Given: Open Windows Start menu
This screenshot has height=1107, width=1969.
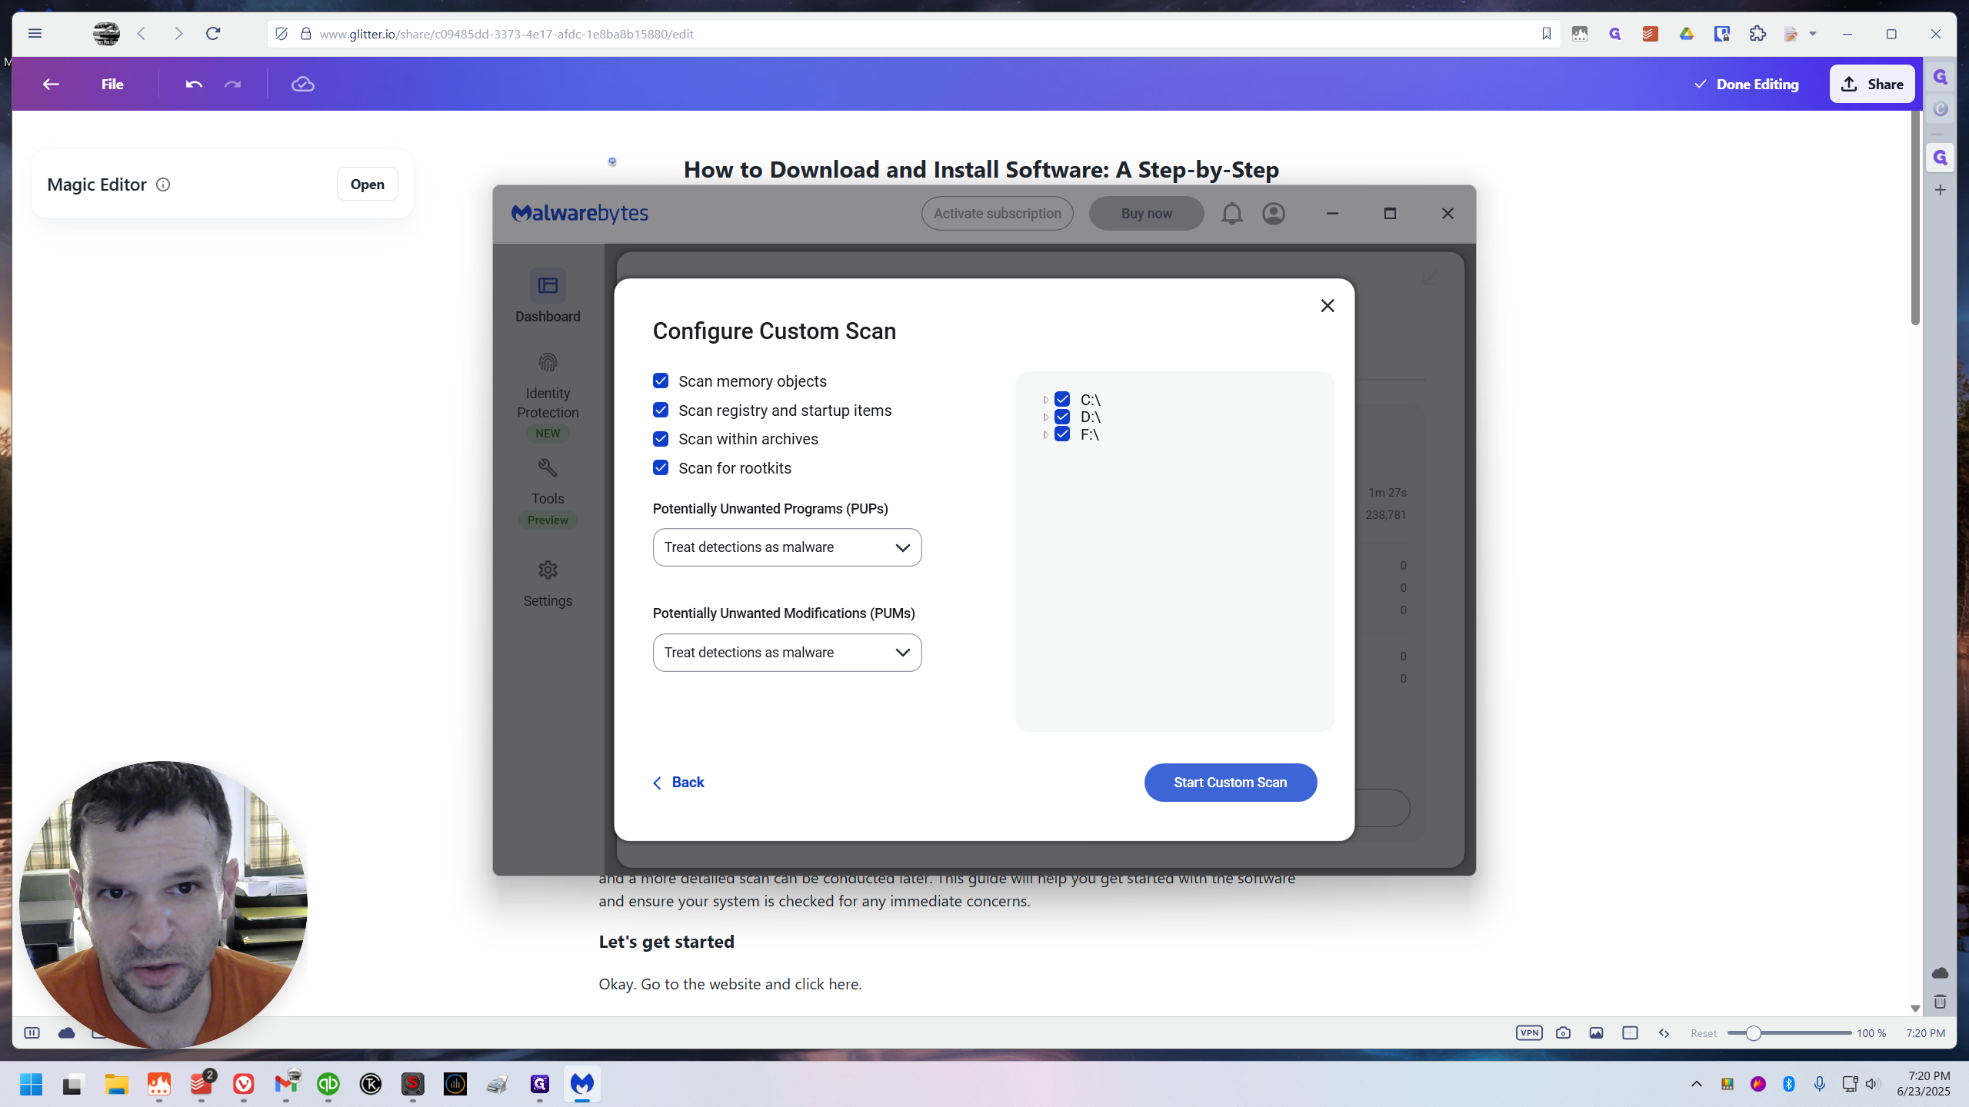Looking at the screenshot, I should pos(31,1084).
